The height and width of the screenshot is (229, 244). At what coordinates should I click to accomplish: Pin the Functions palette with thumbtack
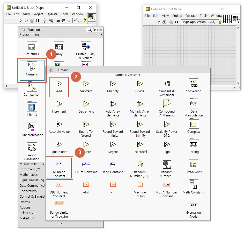pos(23,30)
